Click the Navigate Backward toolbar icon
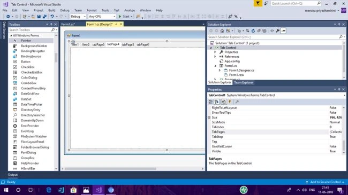The image size is (348, 195). point(8,17)
